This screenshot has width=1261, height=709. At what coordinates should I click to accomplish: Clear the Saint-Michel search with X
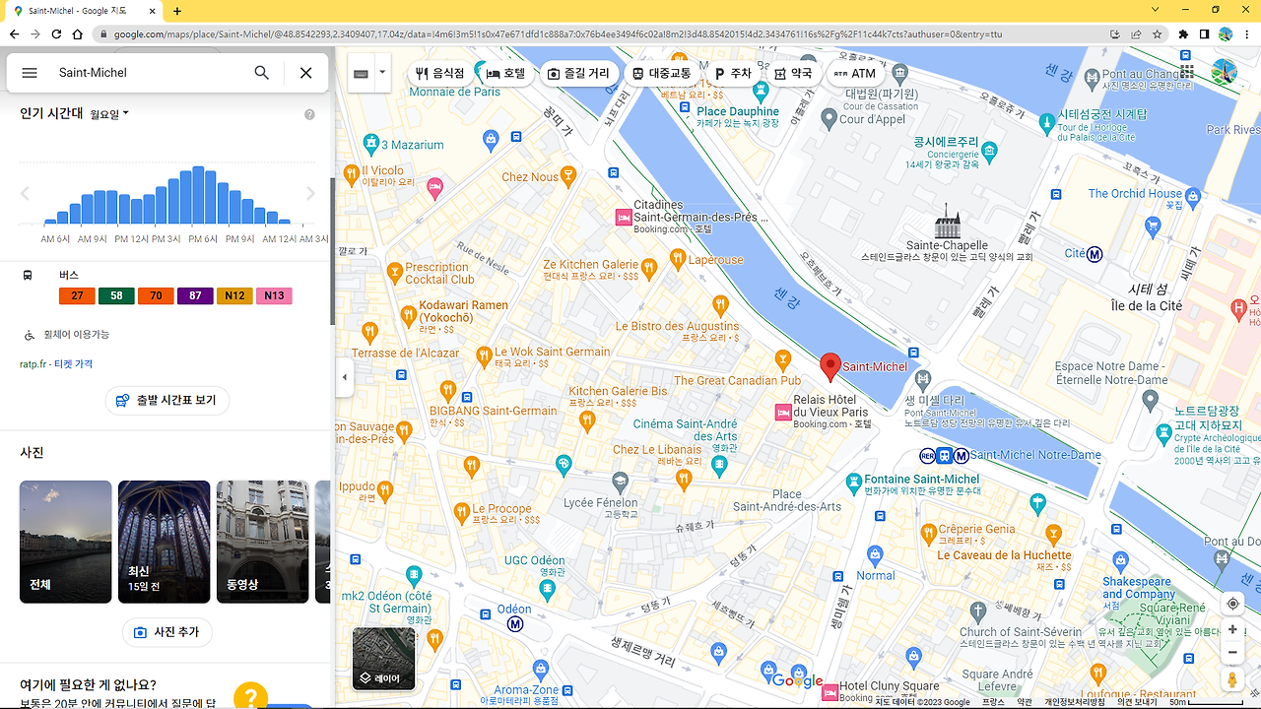305,73
